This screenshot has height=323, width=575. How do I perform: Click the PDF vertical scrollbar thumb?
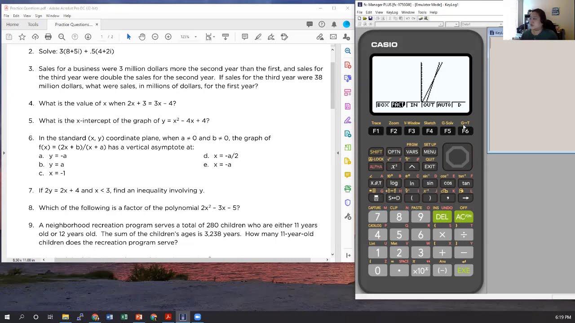[x=332, y=85]
